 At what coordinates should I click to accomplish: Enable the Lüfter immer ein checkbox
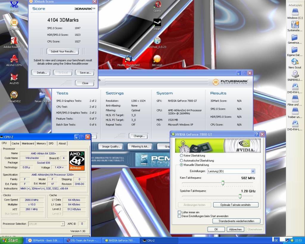tap(179, 212)
